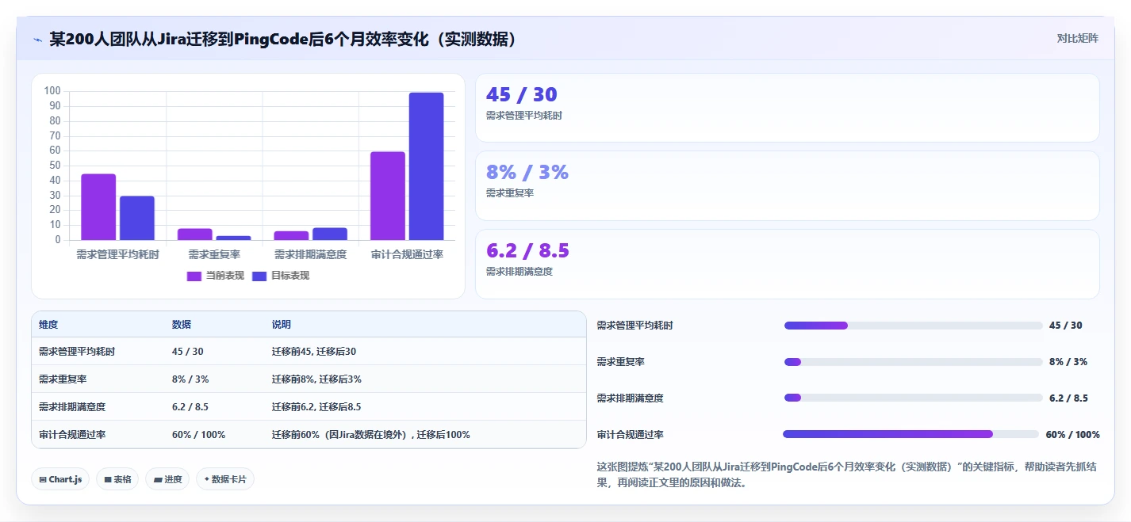Click the 说明 column header
Viewport: 1131px width, 522px height.
tap(282, 325)
